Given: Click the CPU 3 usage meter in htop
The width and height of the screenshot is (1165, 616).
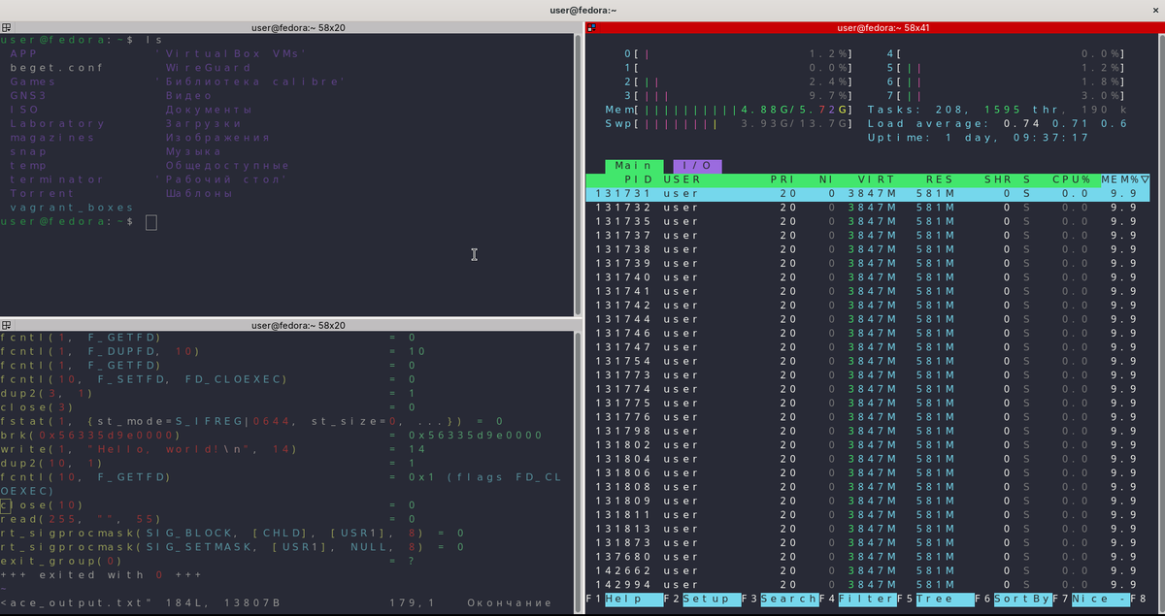Looking at the screenshot, I should click(738, 96).
